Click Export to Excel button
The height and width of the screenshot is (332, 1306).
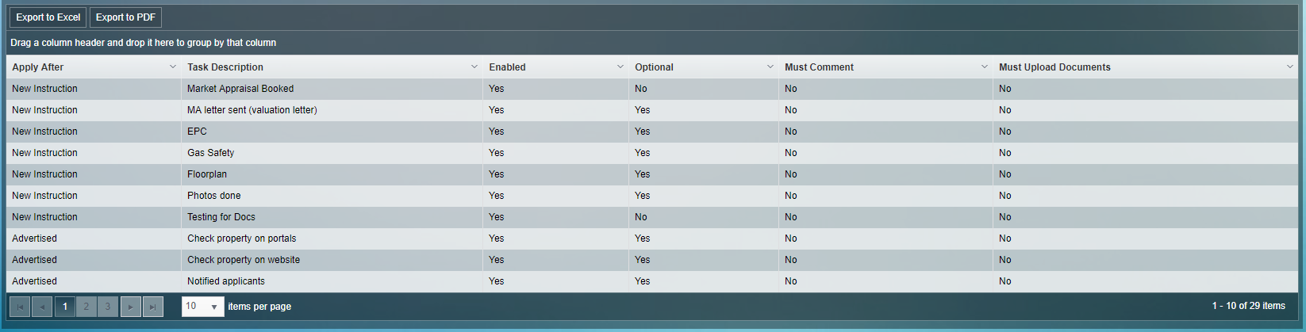[x=48, y=17]
